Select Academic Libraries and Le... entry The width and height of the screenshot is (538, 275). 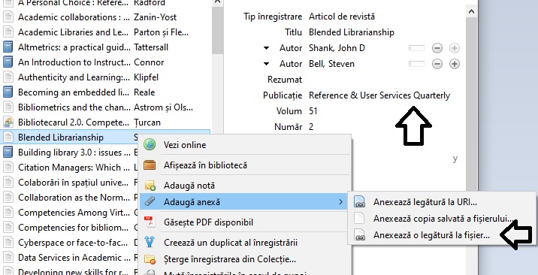(x=106, y=32)
